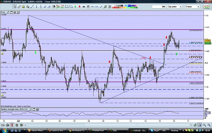Switch to Skype taskbar window
The height and width of the screenshot is (133, 212).
(159, 130)
